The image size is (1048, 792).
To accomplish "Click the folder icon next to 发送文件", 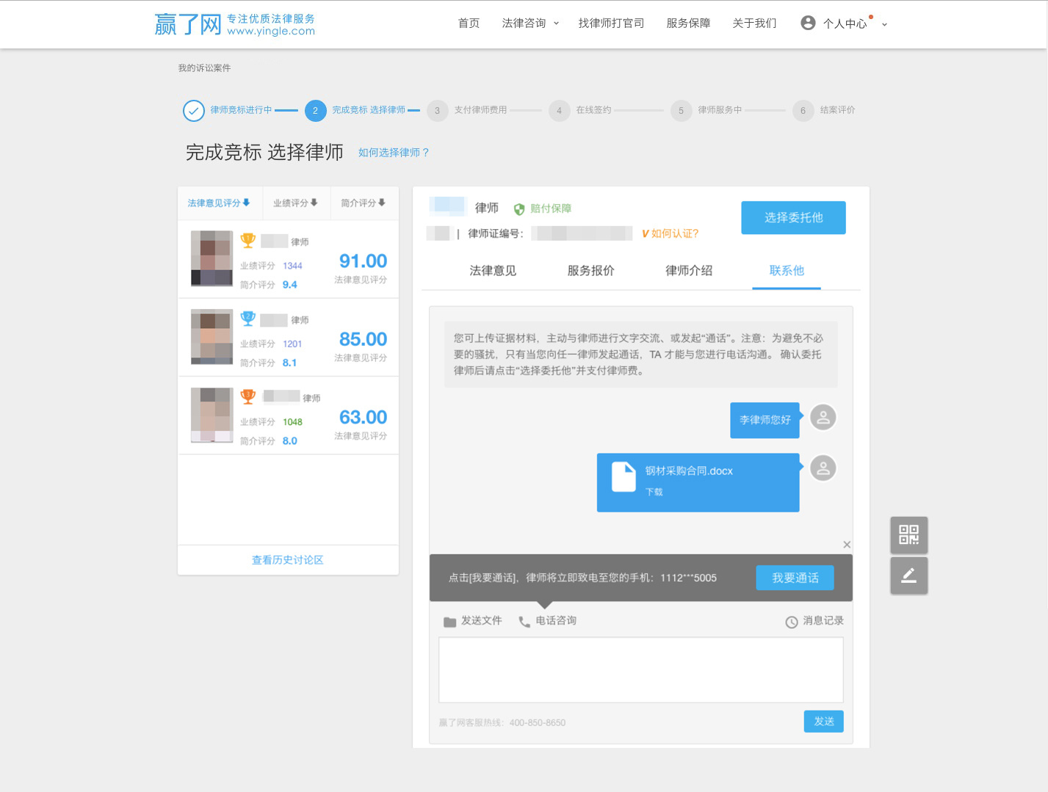I will pos(450,622).
